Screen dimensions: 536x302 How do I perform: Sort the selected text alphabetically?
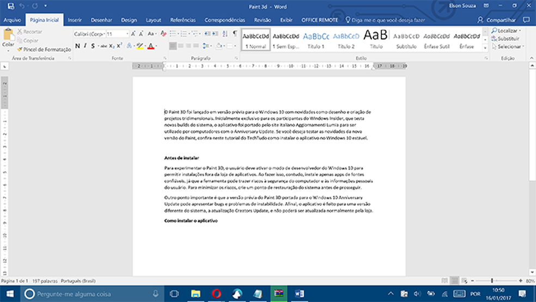[x=225, y=33]
